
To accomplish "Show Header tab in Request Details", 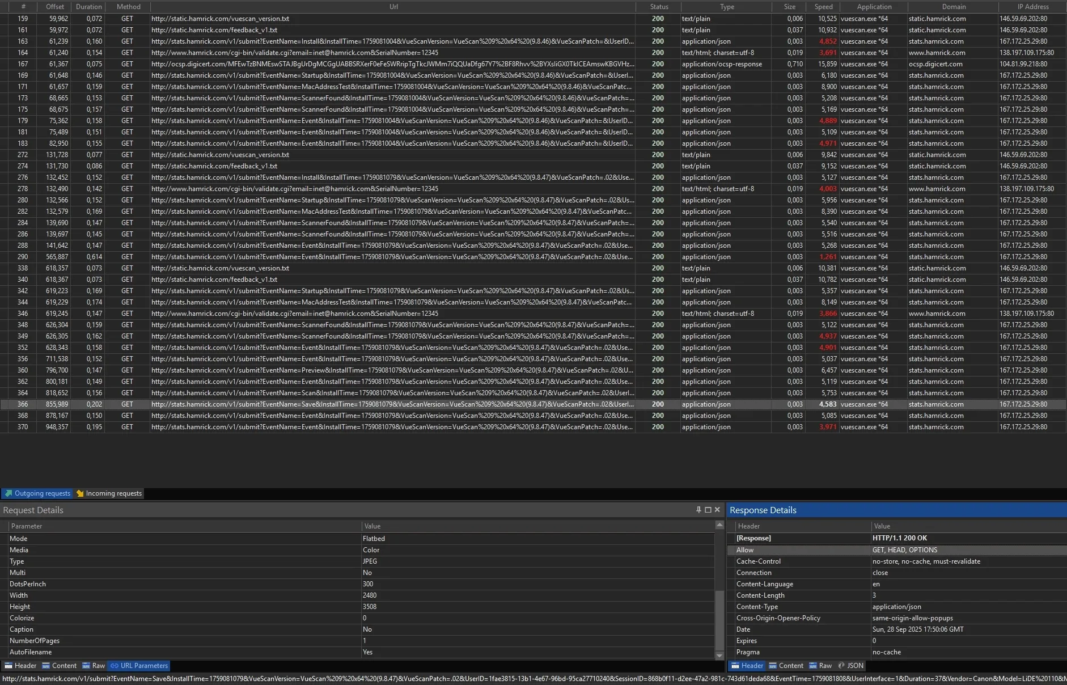I will (x=20, y=666).
